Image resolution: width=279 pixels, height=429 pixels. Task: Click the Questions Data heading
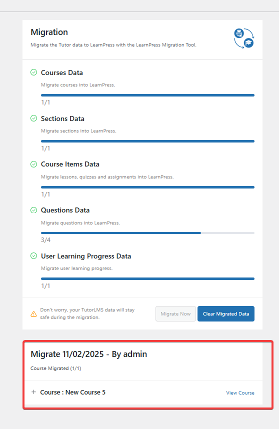pos(65,210)
